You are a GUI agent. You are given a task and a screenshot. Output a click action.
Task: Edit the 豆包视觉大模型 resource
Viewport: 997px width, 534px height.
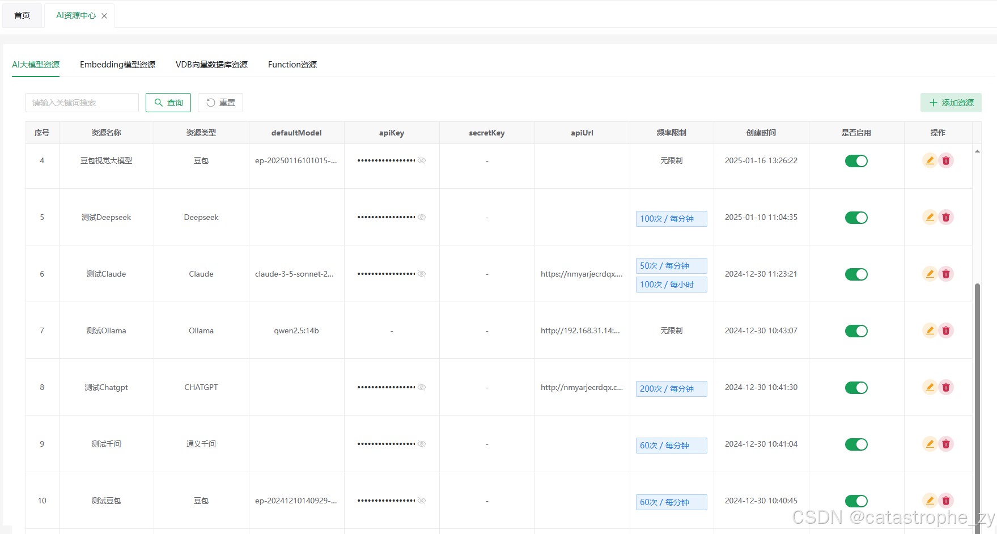pos(930,160)
